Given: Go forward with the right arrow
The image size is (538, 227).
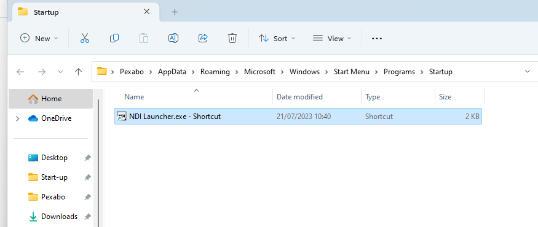Looking at the screenshot, I should pyautogui.click(x=42, y=72).
